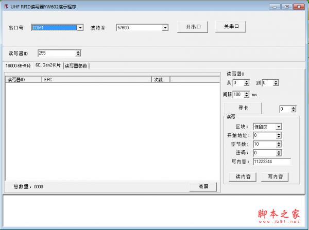Click the 从 value field
The width and height of the screenshot is (309, 230).
pos(238,83)
